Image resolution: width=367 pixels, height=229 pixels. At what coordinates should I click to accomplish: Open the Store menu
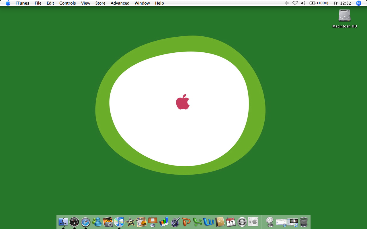click(x=100, y=3)
